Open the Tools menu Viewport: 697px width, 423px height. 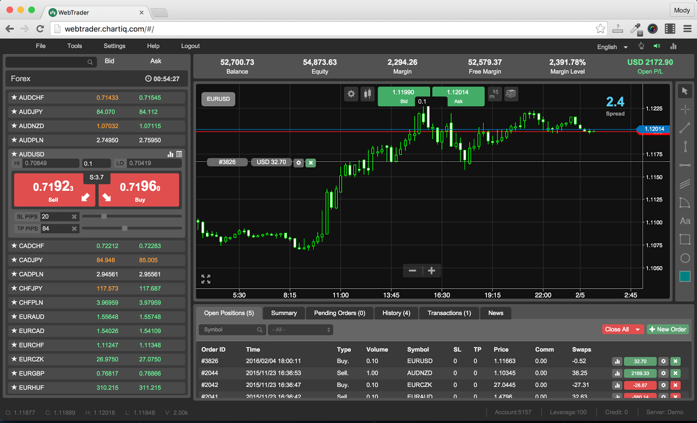(74, 46)
